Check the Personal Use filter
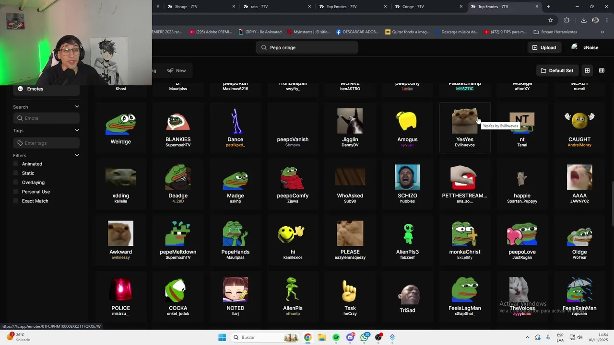The width and height of the screenshot is (614, 345). [x=16, y=192]
